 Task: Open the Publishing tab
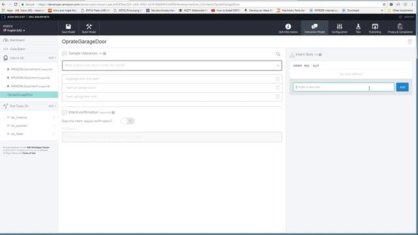(x=375, y=28)
